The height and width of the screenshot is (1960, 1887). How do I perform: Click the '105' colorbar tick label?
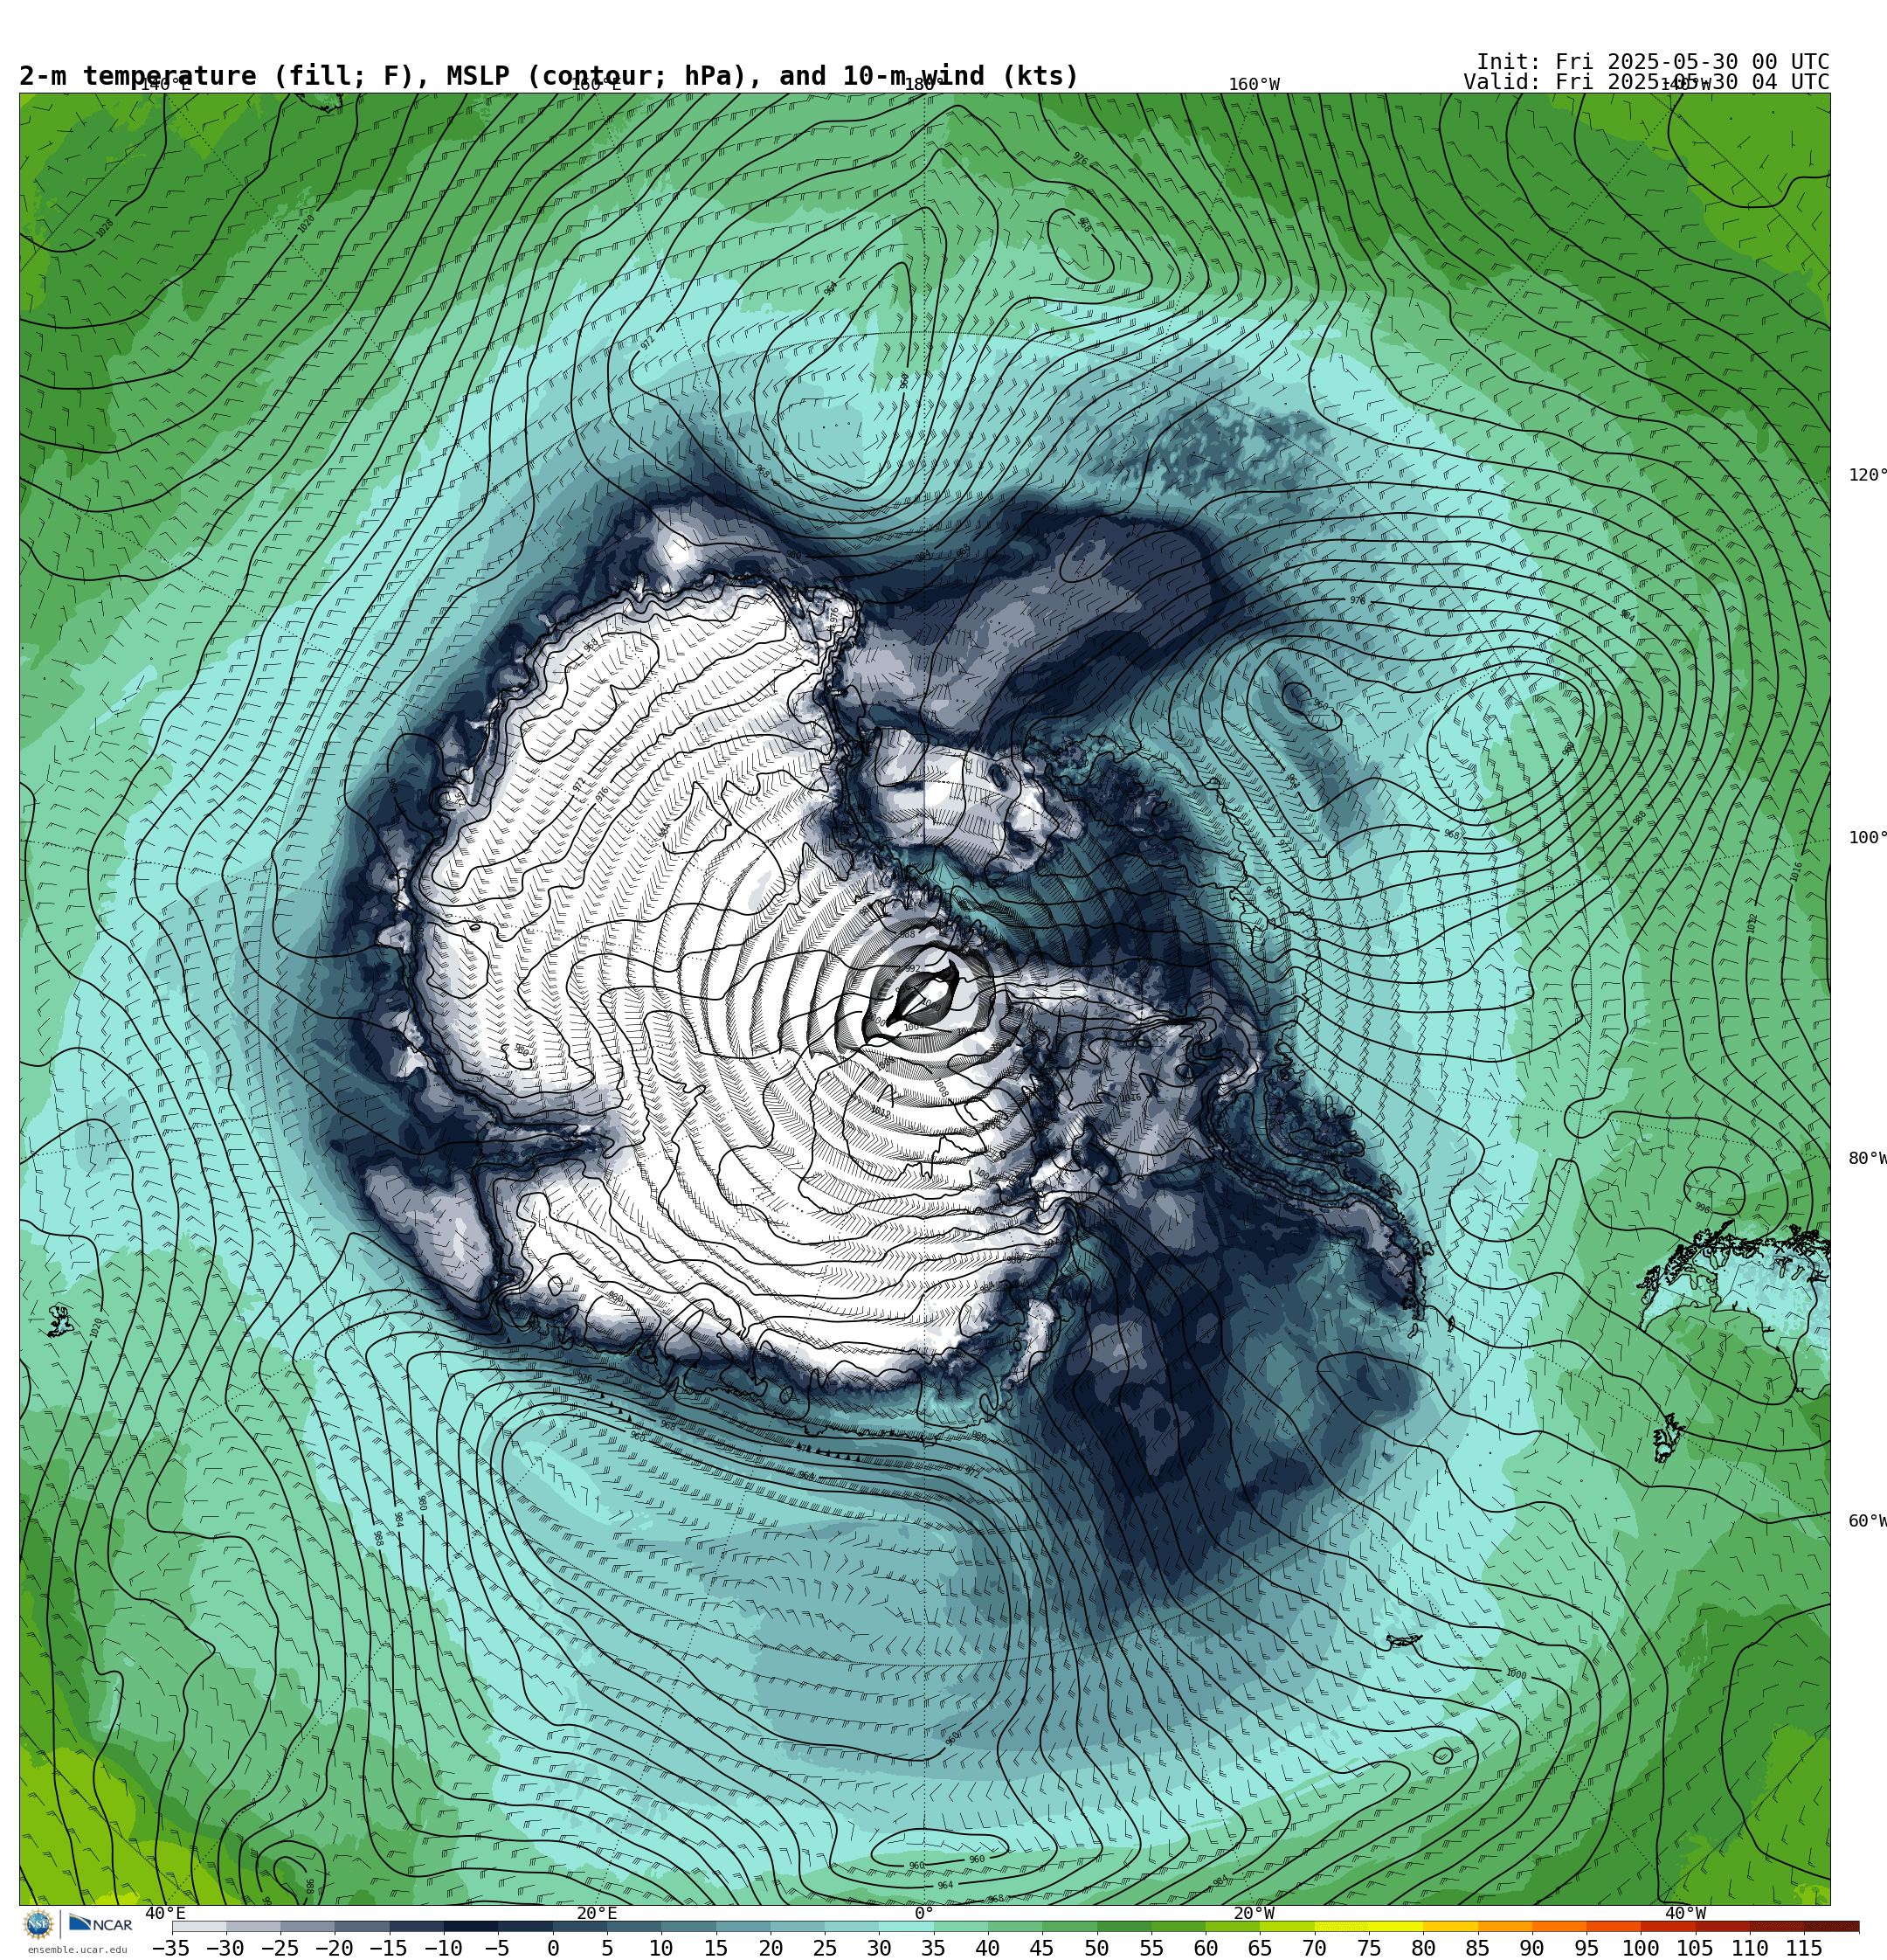tap(1695, 1948)
